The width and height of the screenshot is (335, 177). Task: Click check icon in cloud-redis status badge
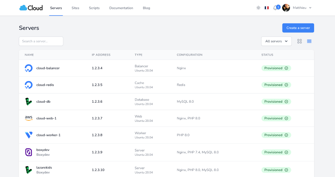tap(286, 85)
